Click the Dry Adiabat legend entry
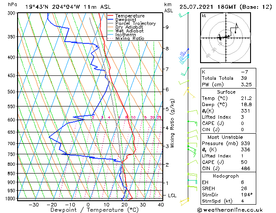The width and height of the screenshot is (276, 213). (125, 27)
